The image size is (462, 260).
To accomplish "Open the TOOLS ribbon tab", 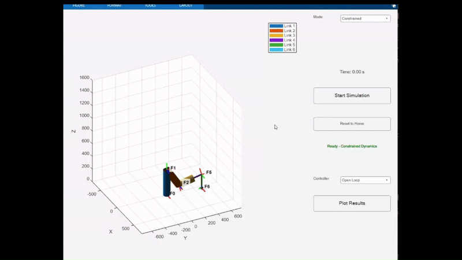I will (150, 6).
